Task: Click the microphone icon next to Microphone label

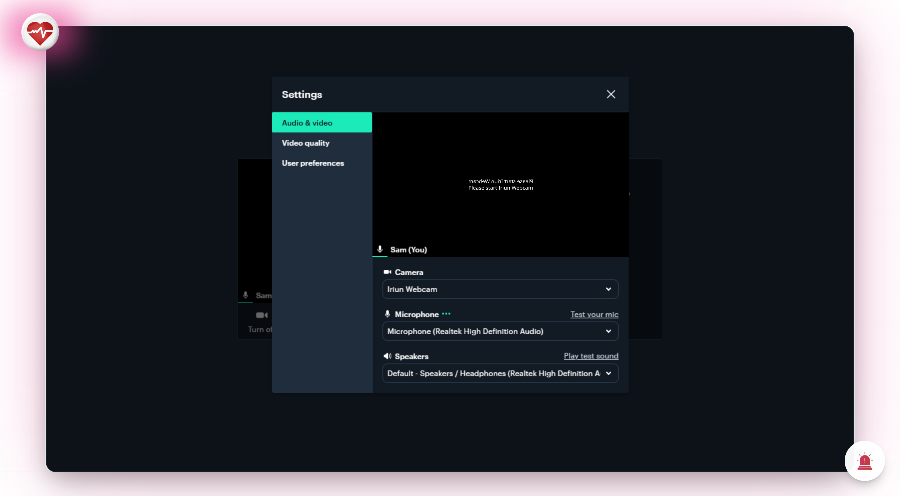Action: (x=387, y=314)
